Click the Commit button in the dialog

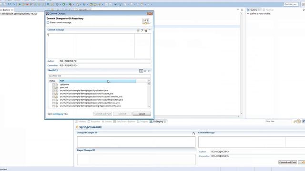click(122, 114)
